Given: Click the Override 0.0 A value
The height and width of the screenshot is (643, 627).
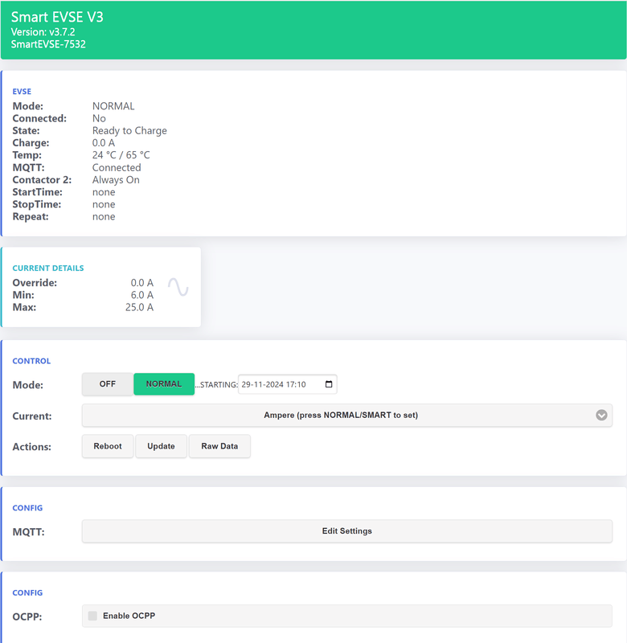Looking at the screenshot, I should pos(142,283).
